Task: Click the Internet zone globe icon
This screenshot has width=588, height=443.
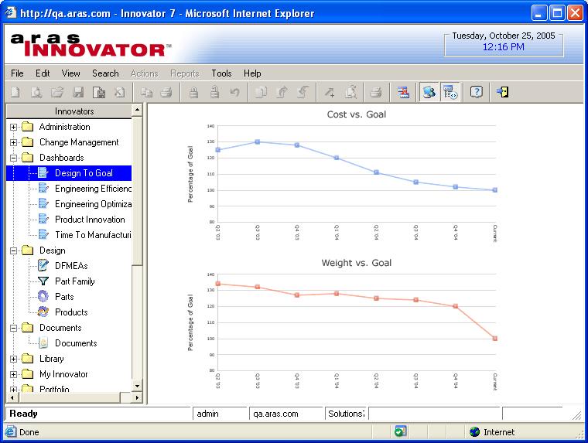Action: 475,431
